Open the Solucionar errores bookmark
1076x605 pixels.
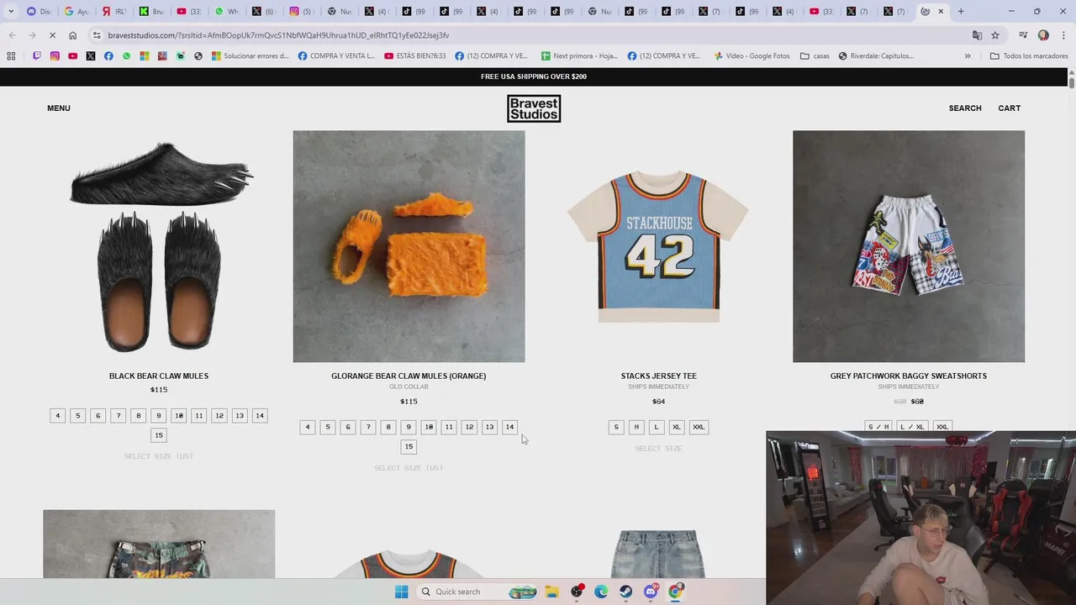[x=250, y=56]
